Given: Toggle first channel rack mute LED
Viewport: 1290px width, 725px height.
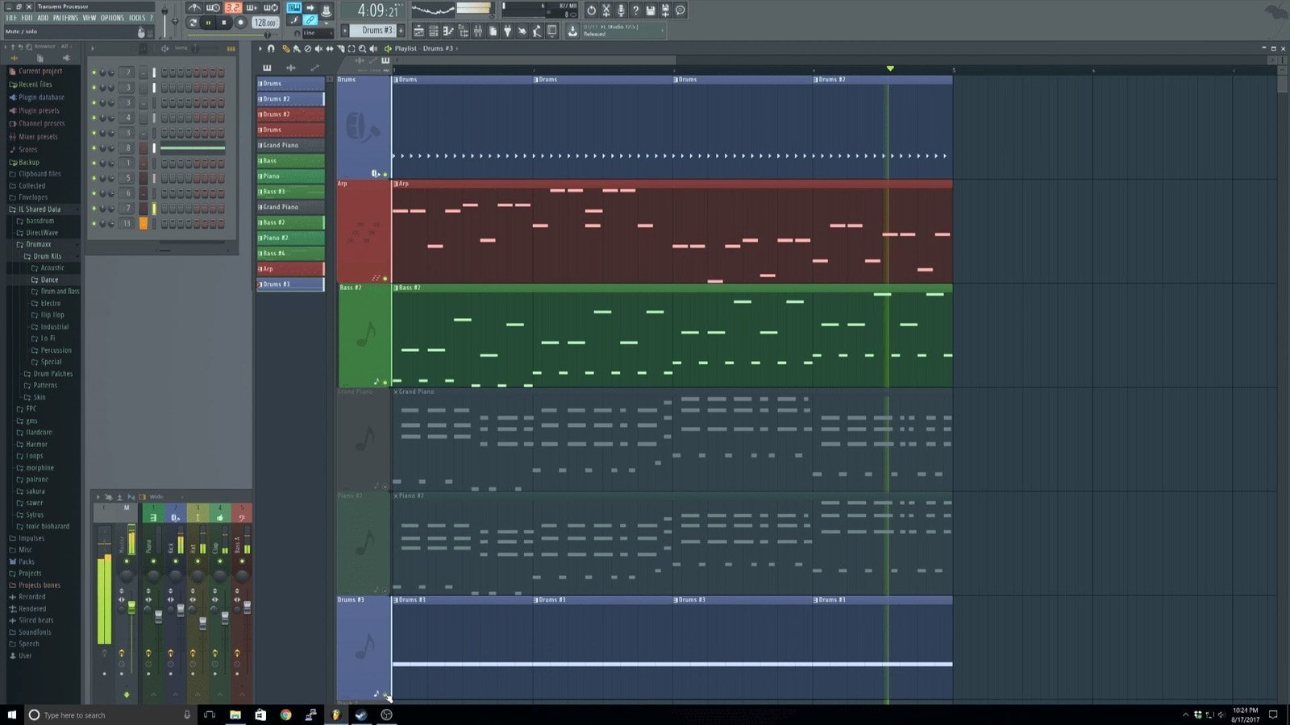Looking at the screenshot, I should tap(94, 72).
